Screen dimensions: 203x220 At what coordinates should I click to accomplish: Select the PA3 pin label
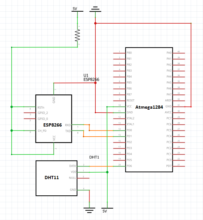[x=169, y=70]
